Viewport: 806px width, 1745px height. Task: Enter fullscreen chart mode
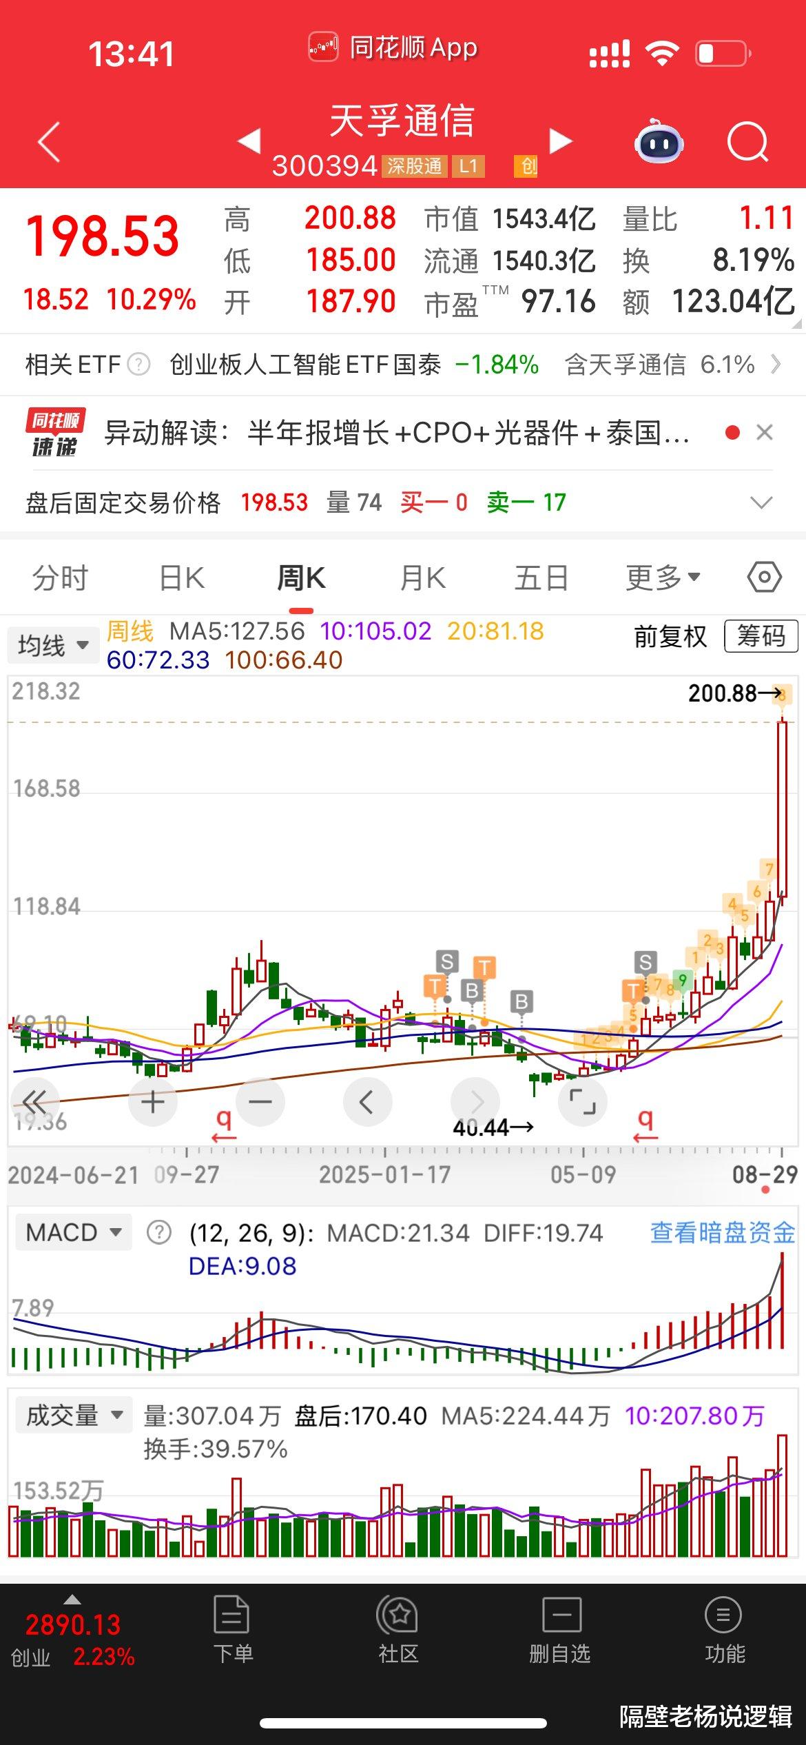point(583,1101)
